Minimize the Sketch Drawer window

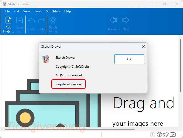click(153, 4)
